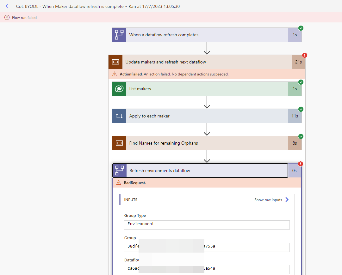The height and width of the screenshot is (275, 342).
Task: Click the dataflow trigger icon on "When a dataflow refresh completes"
Action: click(119, 34)
